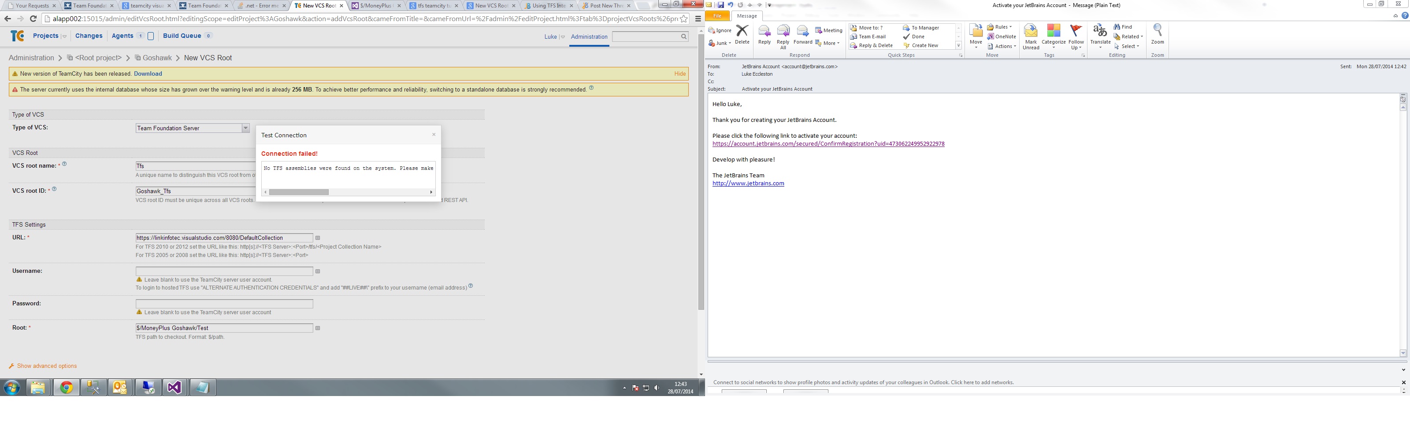Open Visual Studio from the taskbar
Screen dimensions: 1410x433
coord(174,388)
